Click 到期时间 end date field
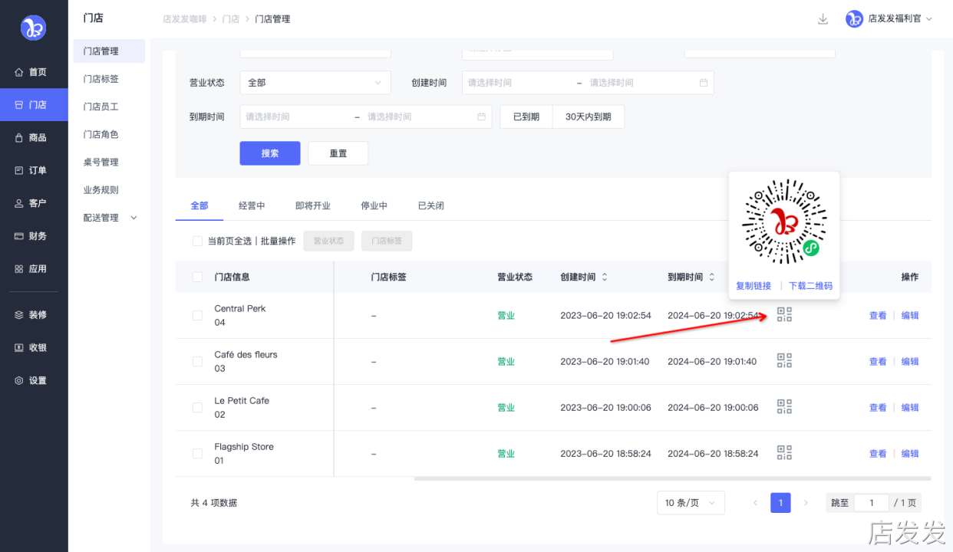This screenshot has height=552, width=953. coord(418,117)
